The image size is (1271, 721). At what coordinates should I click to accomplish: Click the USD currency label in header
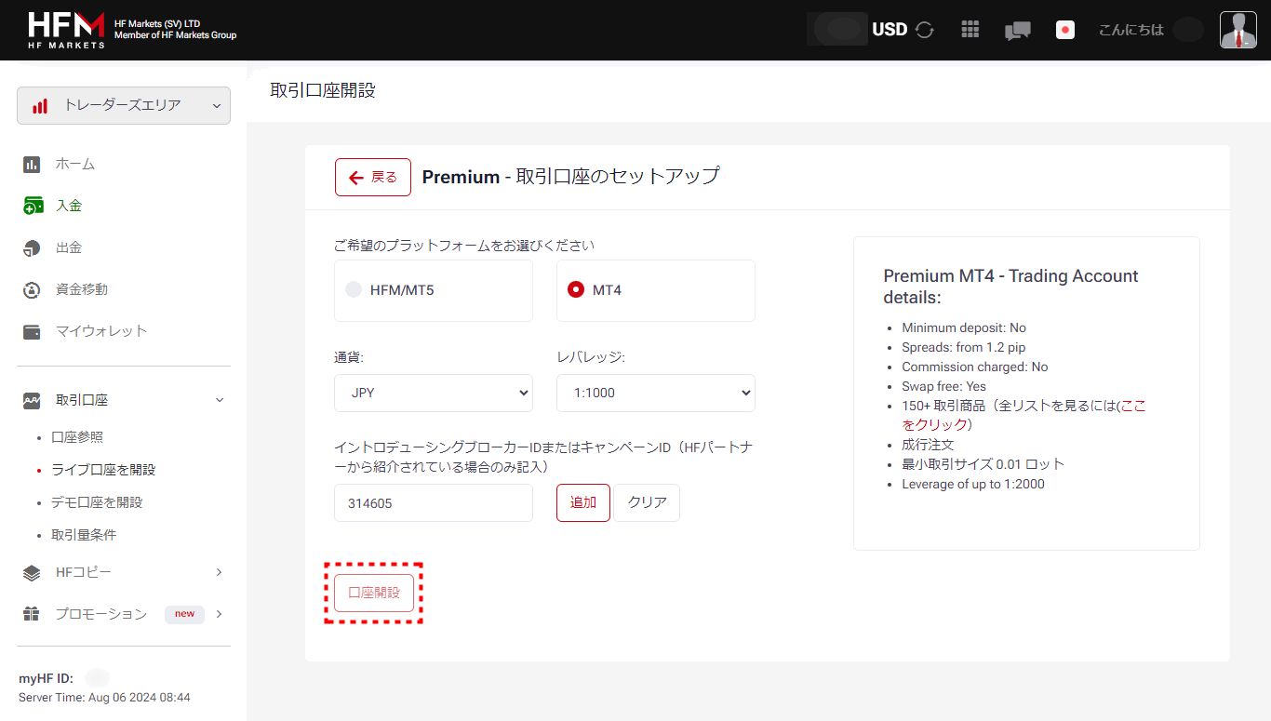pyautogui.click(x=890, y=30)
